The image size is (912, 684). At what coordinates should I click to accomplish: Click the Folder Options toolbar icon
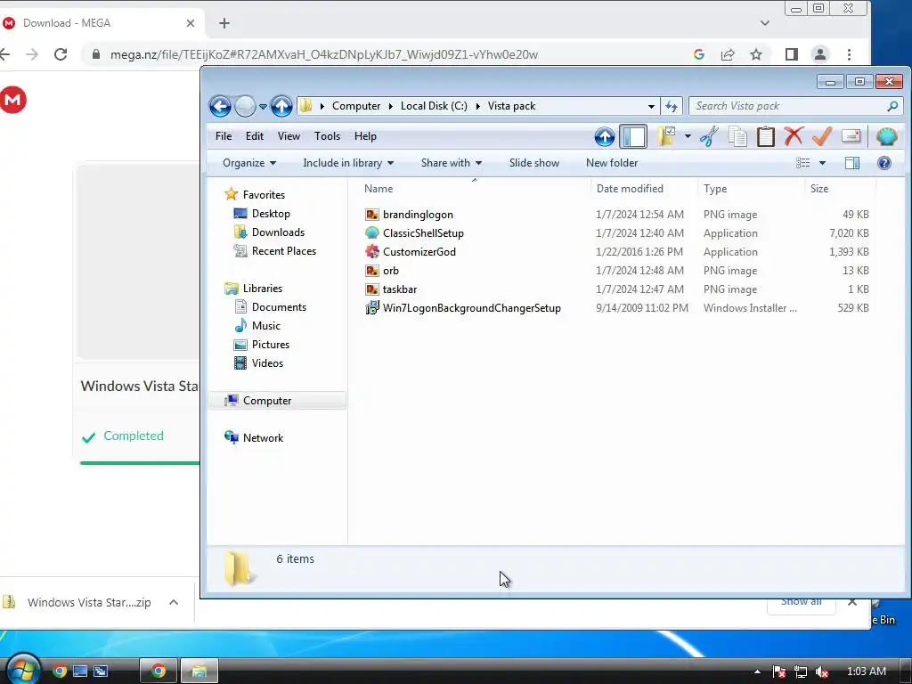pyautogui.click(x=666, y=136)
